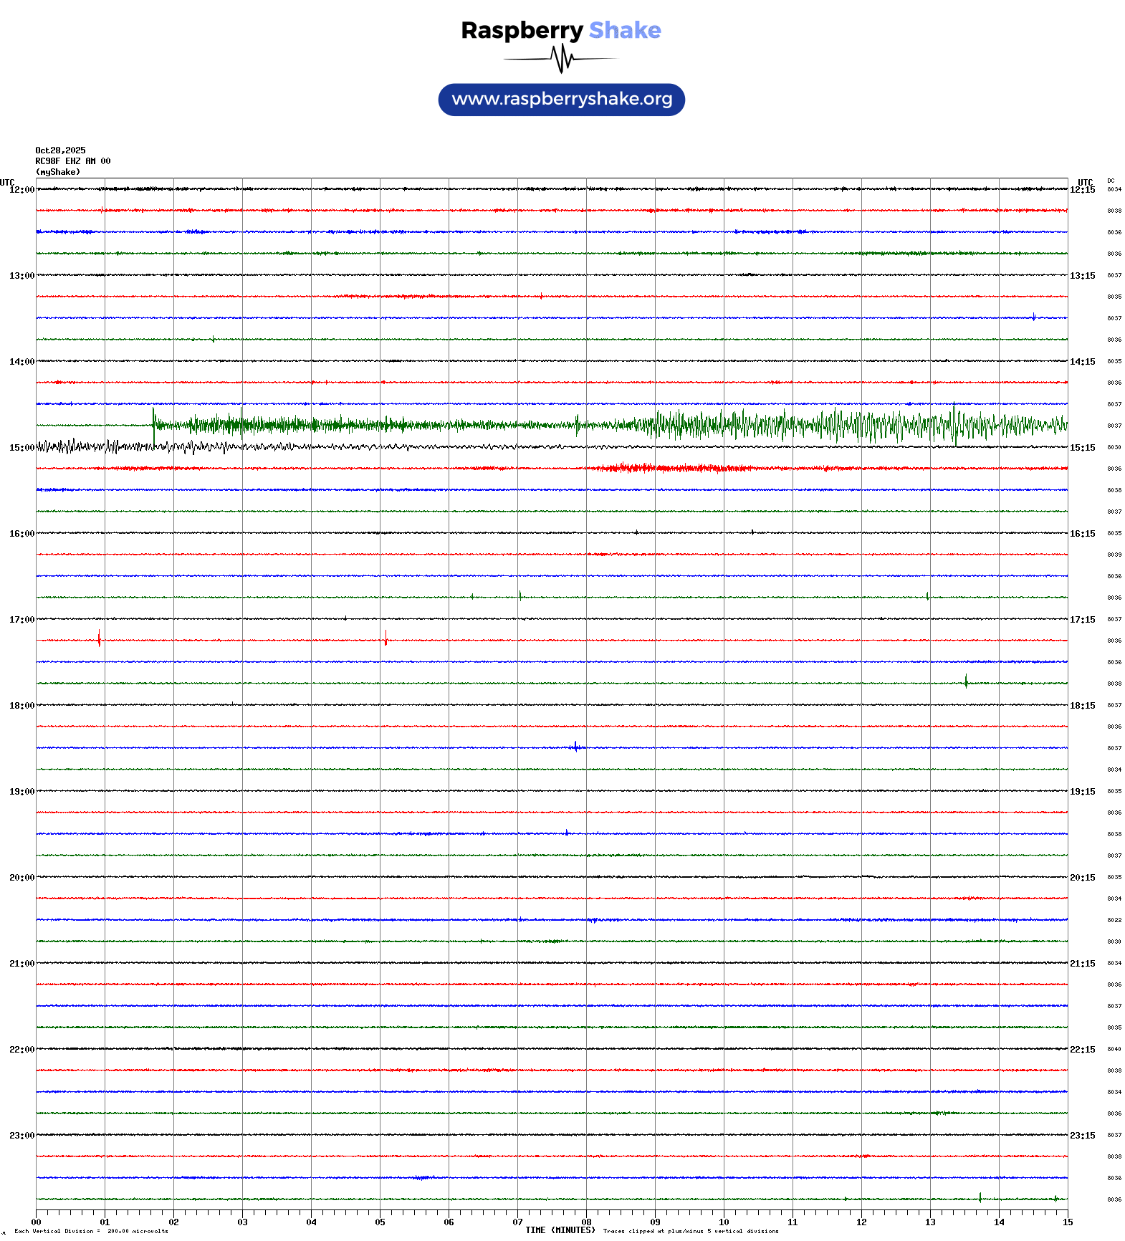1125x1241 pixels.
Task: Click the 23:15 time label on right
Action: [1082, 1136]
